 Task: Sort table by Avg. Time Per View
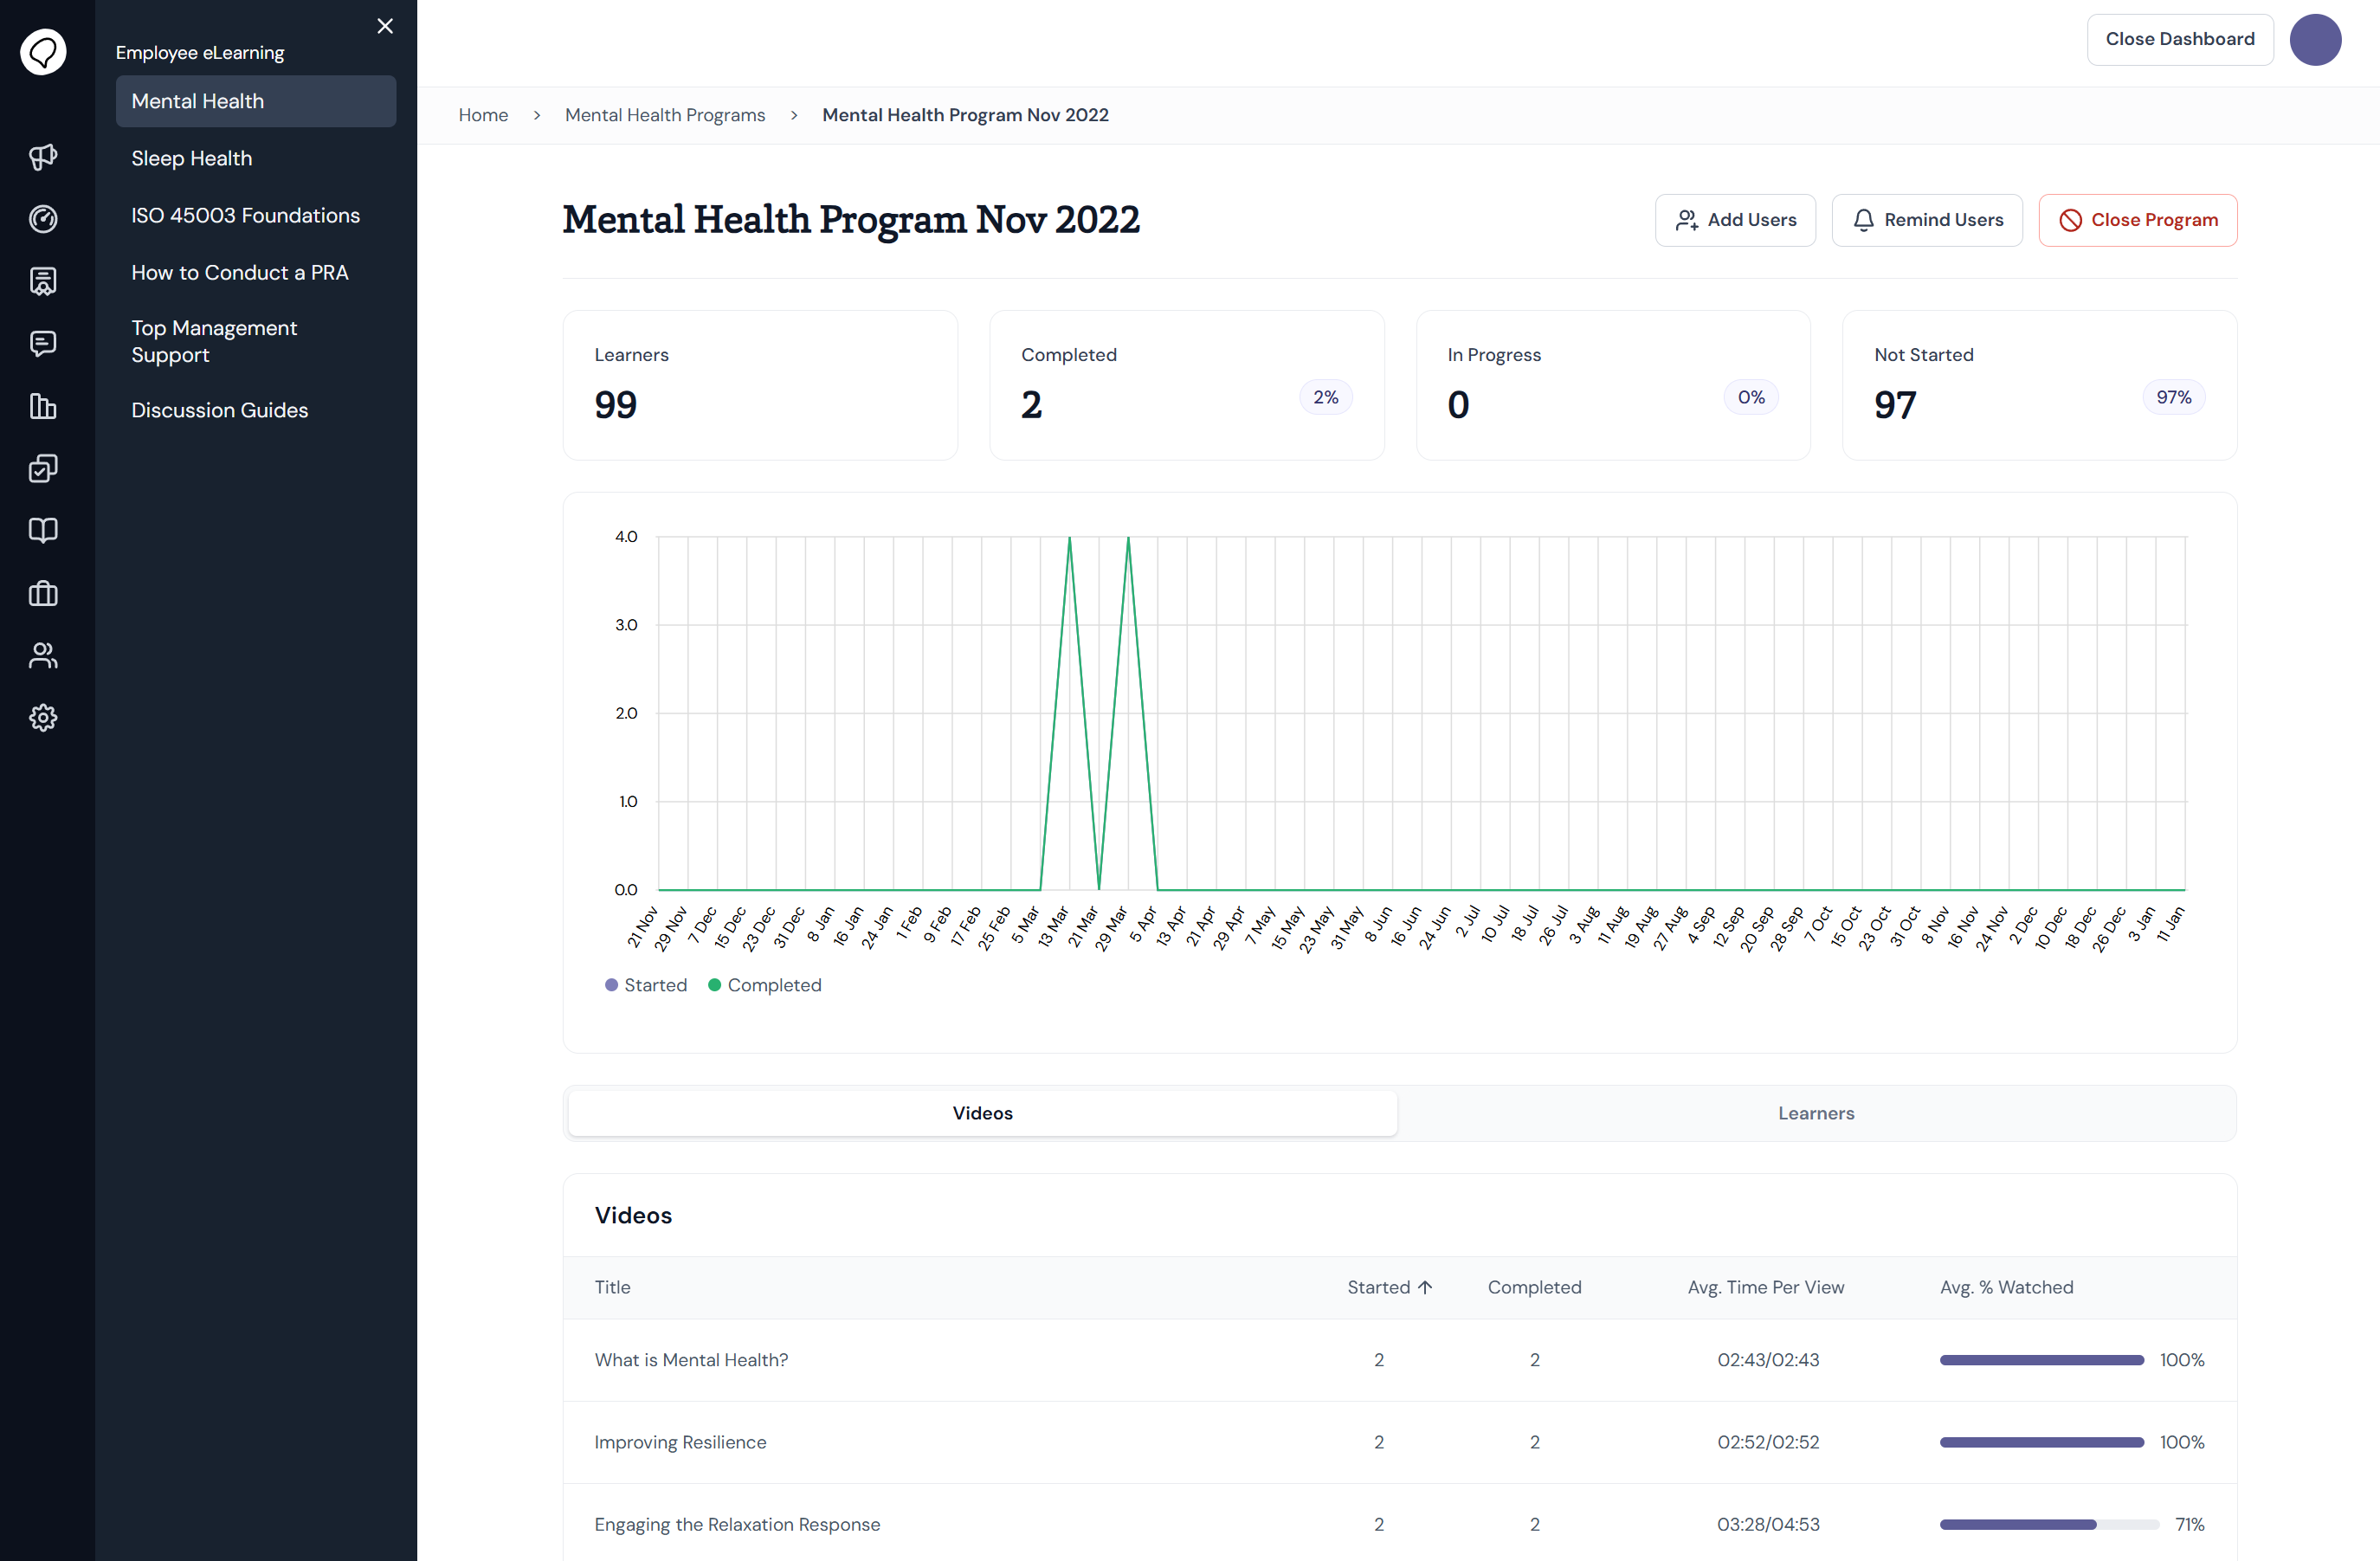[1766, 1287]
